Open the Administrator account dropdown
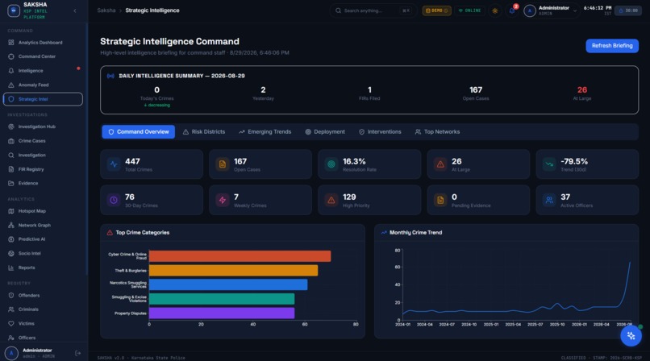This screenshot has height=361, width=650. click(x=550, y=10)
